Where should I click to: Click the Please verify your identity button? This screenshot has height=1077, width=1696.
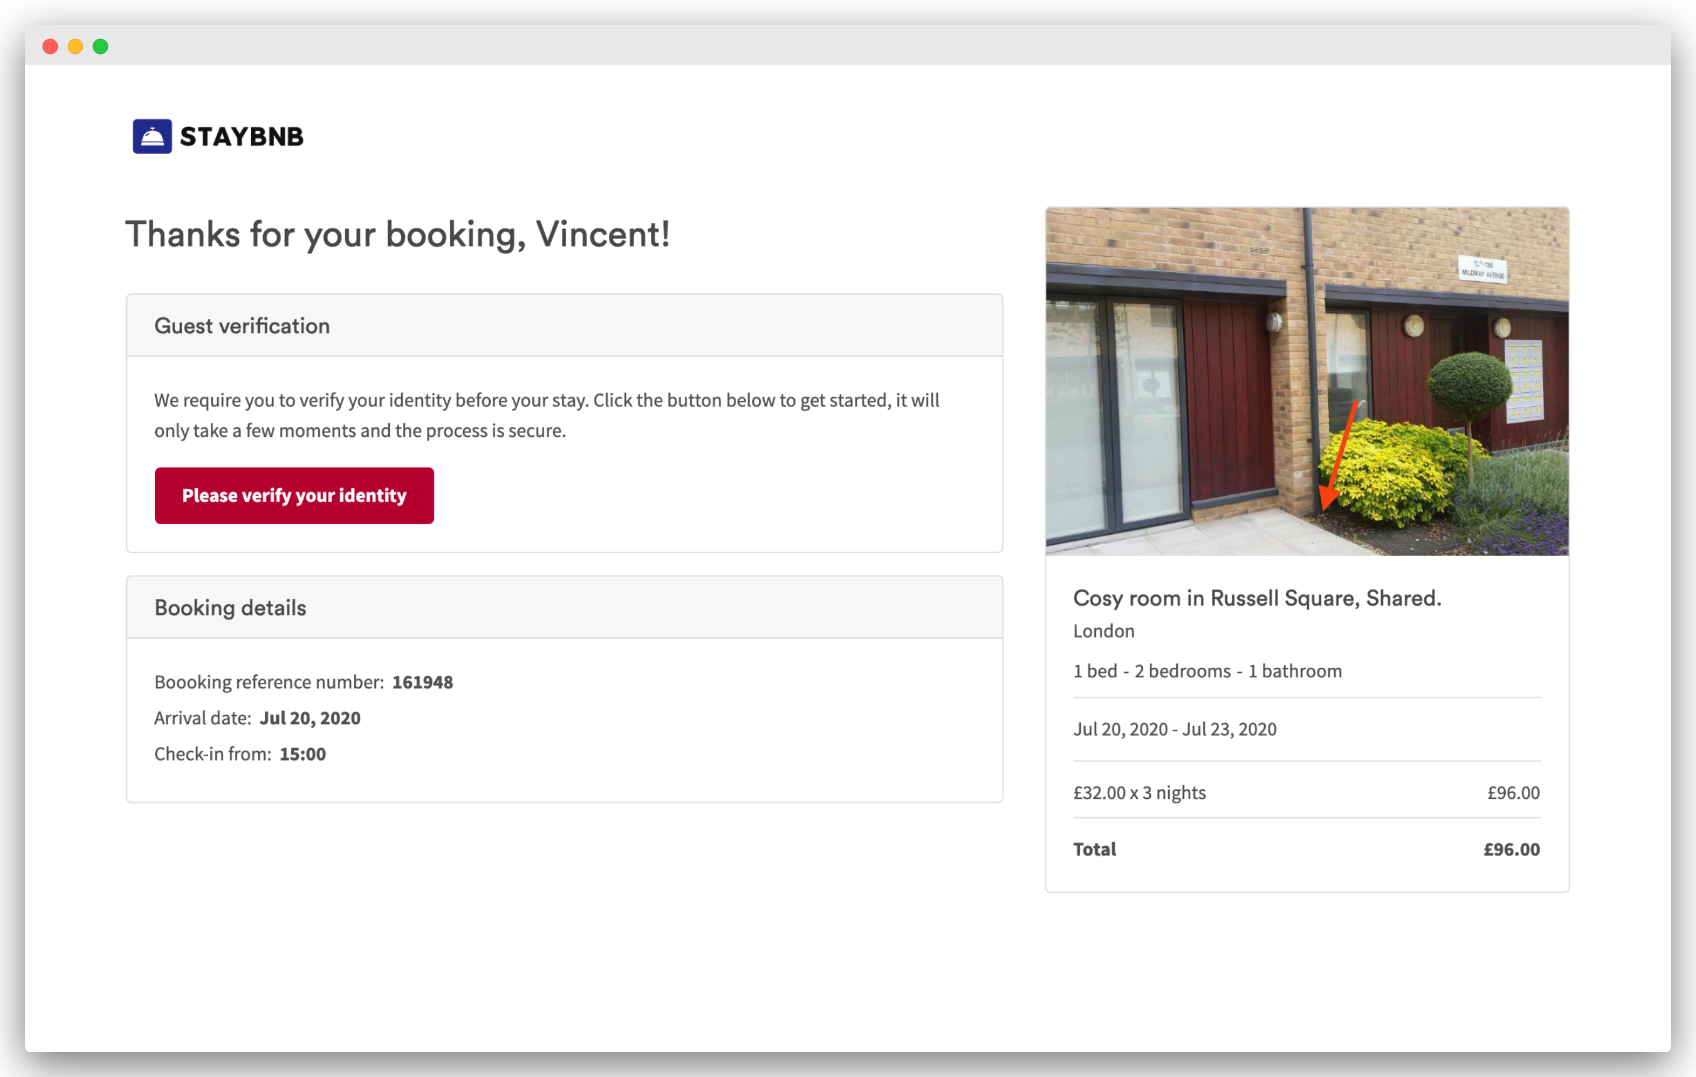point(294,495)
